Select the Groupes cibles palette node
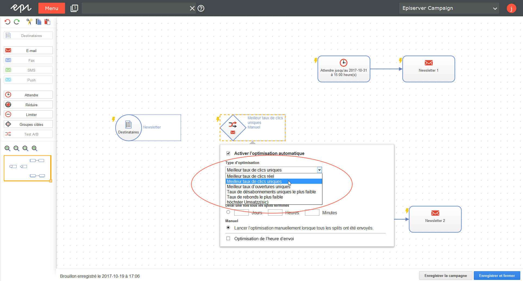The width and height of the screenshot is (523, 281). pyautogui.click(x=28, y=124)
